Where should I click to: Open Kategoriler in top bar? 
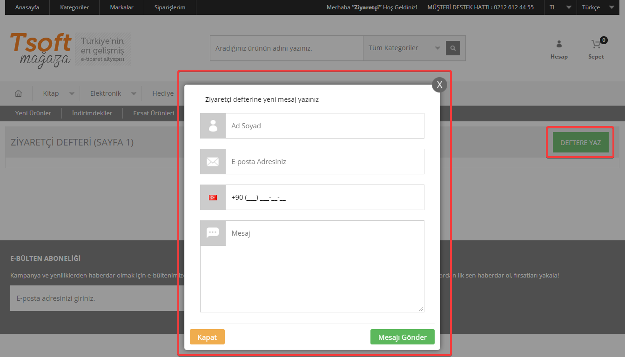74,7
